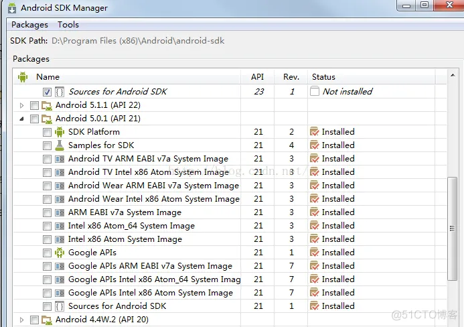Check the Android 5.1.1 (API 22) checkbox

(34, 105)
